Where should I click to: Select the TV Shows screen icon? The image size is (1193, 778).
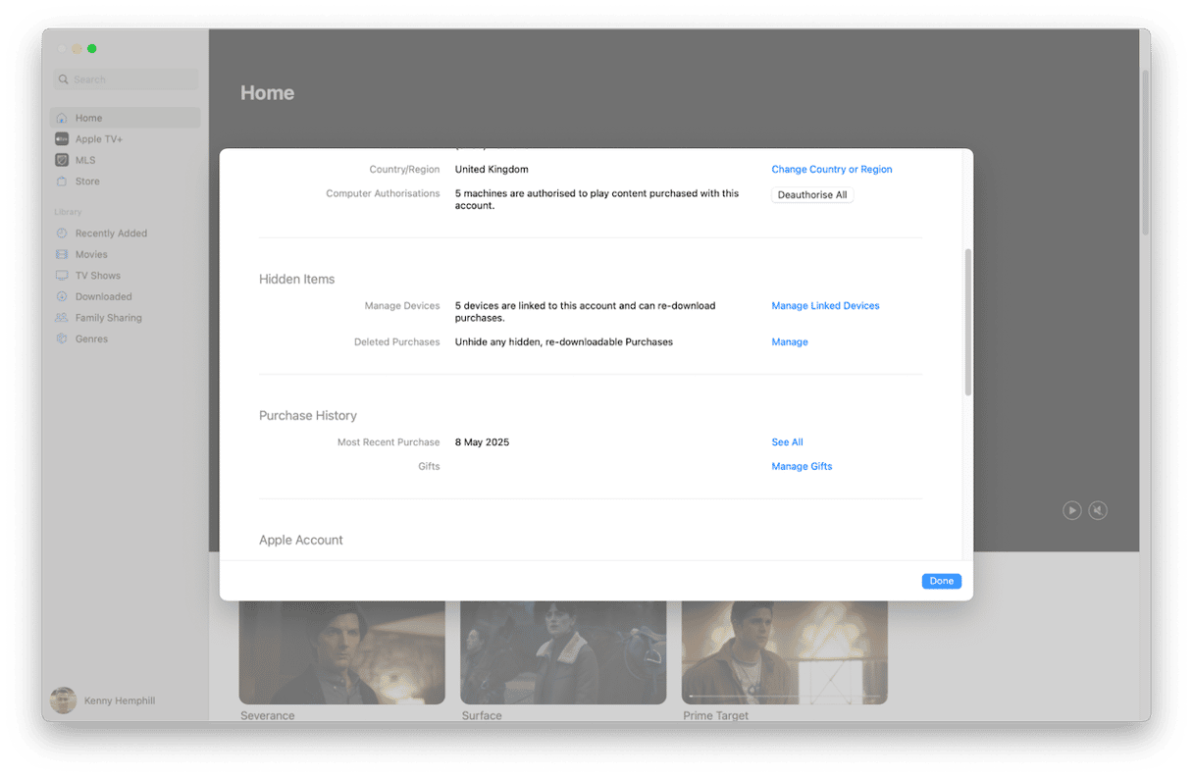coord(62,276)
